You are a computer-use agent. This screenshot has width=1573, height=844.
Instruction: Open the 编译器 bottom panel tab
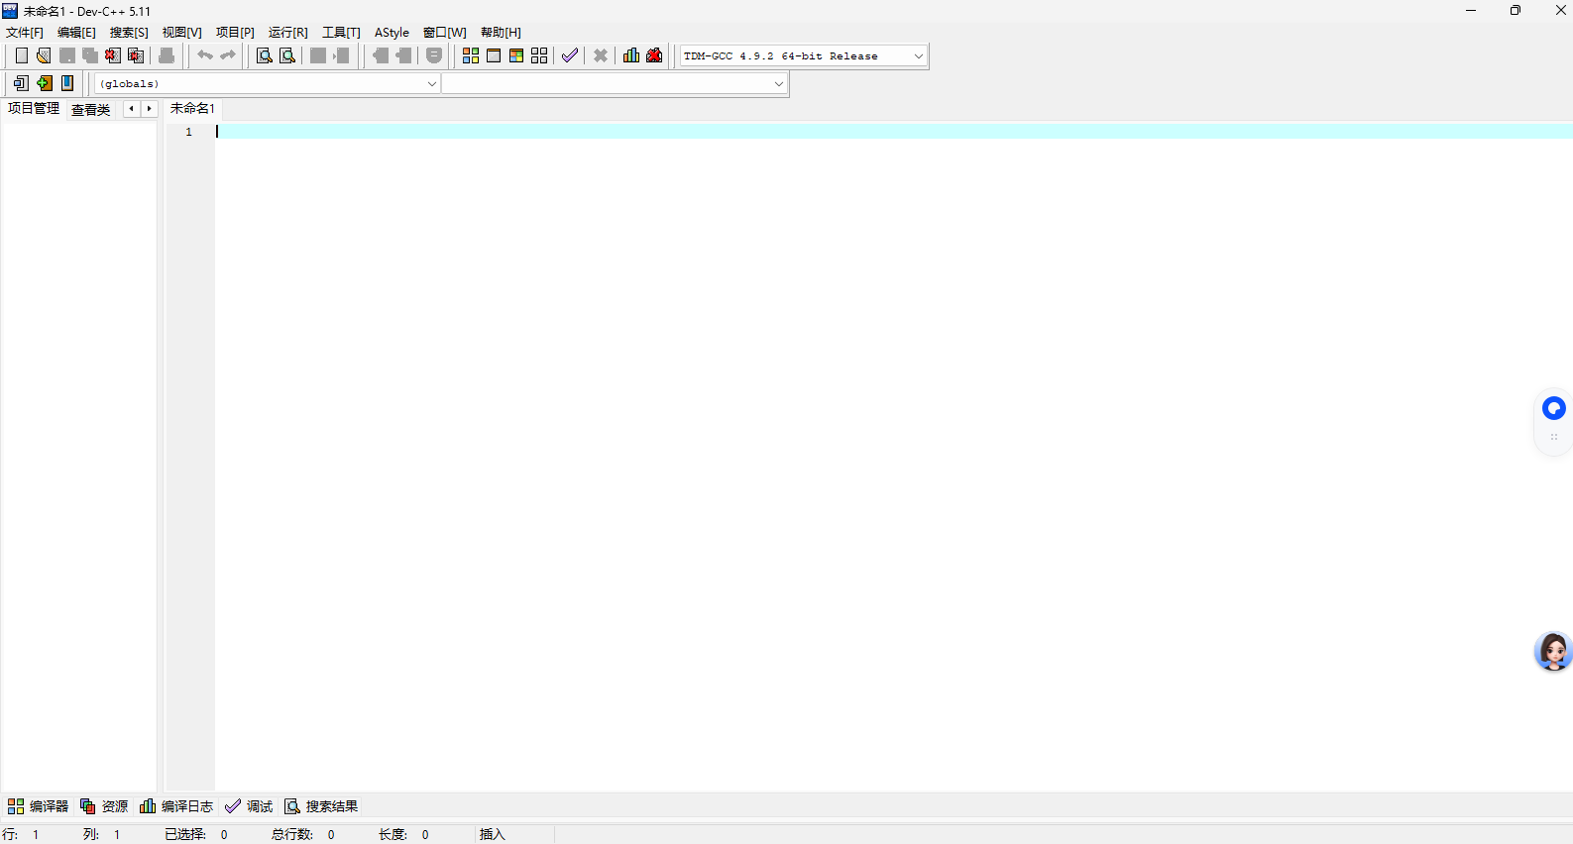pos(38,806)
